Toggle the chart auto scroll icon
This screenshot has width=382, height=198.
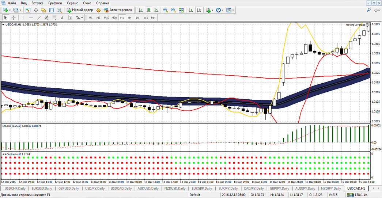pyautogui.click(x=191, y=10)
